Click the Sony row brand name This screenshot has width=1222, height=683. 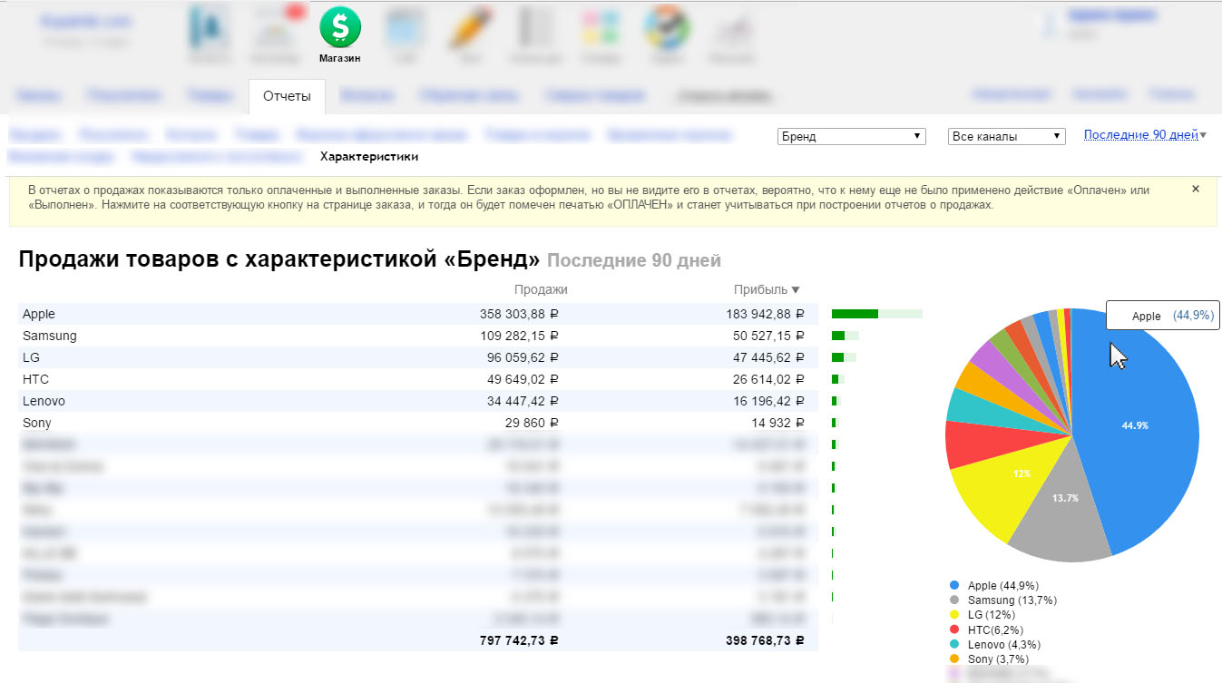[x=37, y=423]
